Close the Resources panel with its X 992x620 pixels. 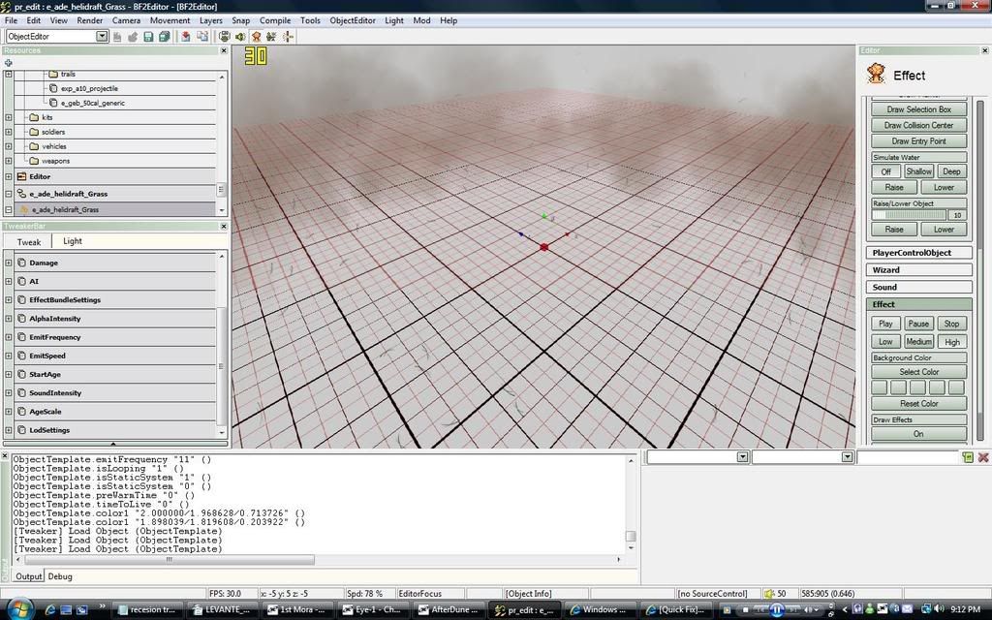[224, 50]
